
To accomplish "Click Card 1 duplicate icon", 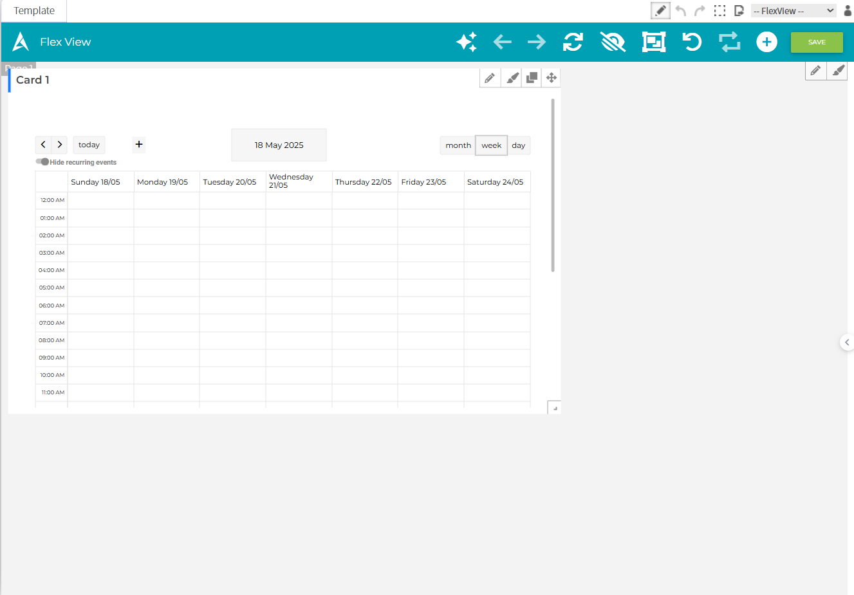I will pyautogui.click(x=532, y=78).
